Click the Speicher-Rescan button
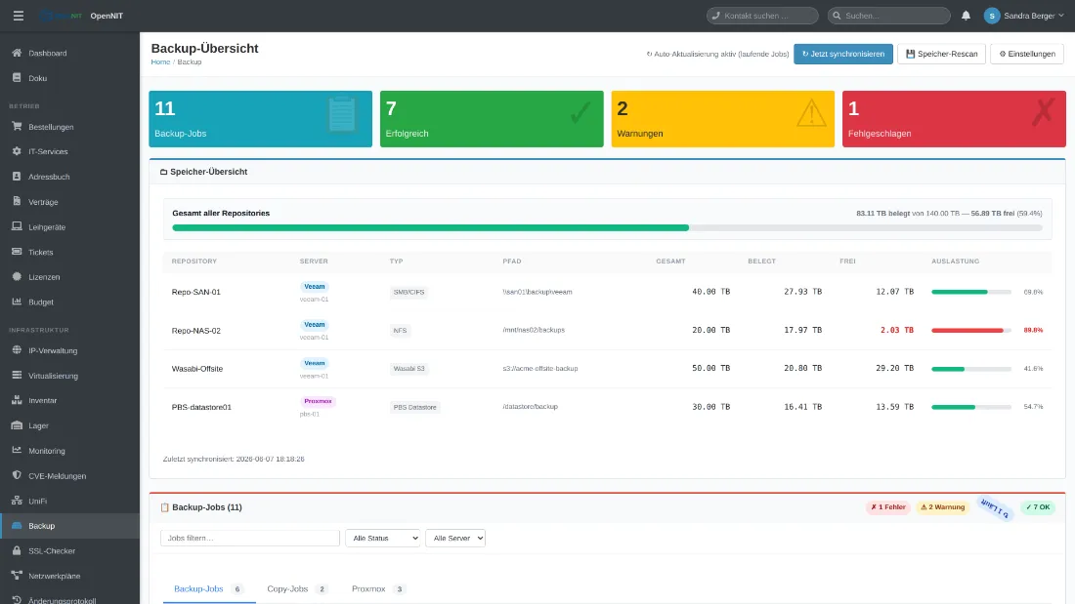 (x=941, y=54)
